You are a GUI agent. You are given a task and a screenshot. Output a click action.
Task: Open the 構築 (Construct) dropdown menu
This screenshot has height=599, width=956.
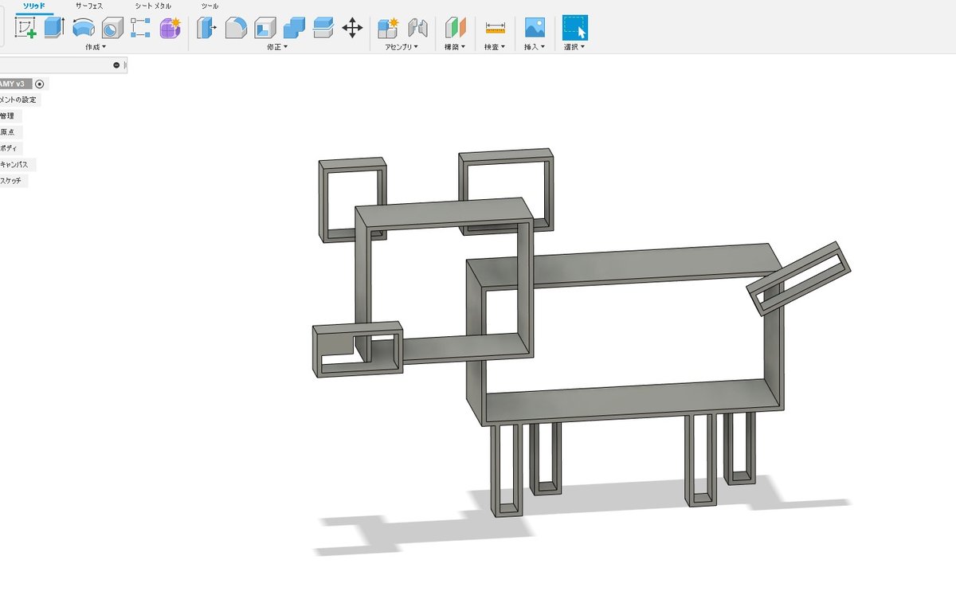(456, 47)
